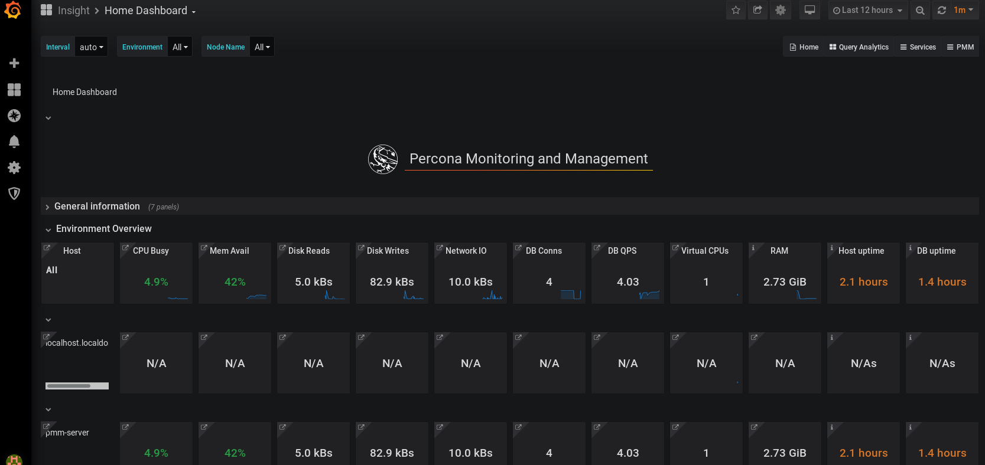Image resolution: width=985 pixels, height=465 pixels.
Task: Click info icon on Host uptime panel
Action: [831, 248]
